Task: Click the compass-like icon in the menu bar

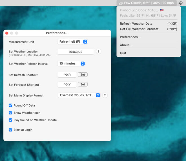Action: [x=181, y=3]
